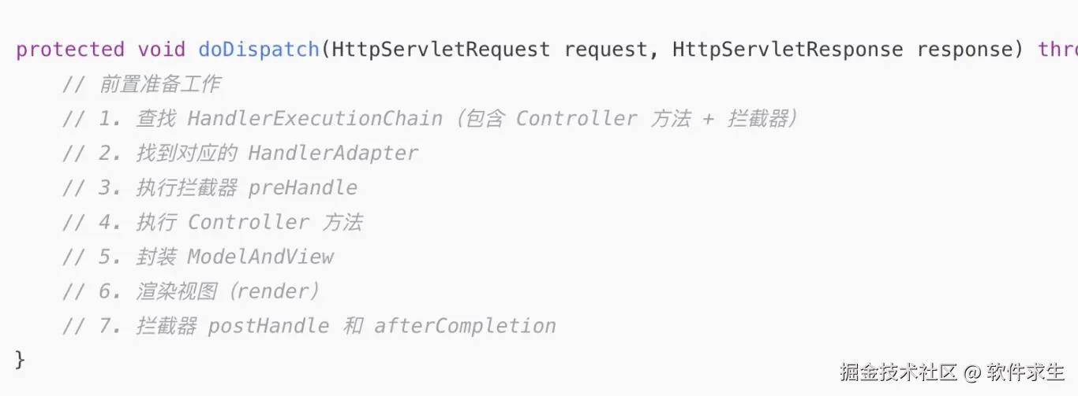
Task: Click ModelAndView in comment step 5
Action: [260, 257]
